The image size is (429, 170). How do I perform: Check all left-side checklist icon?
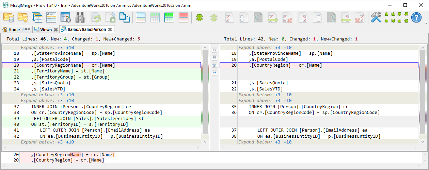(230, 17)
